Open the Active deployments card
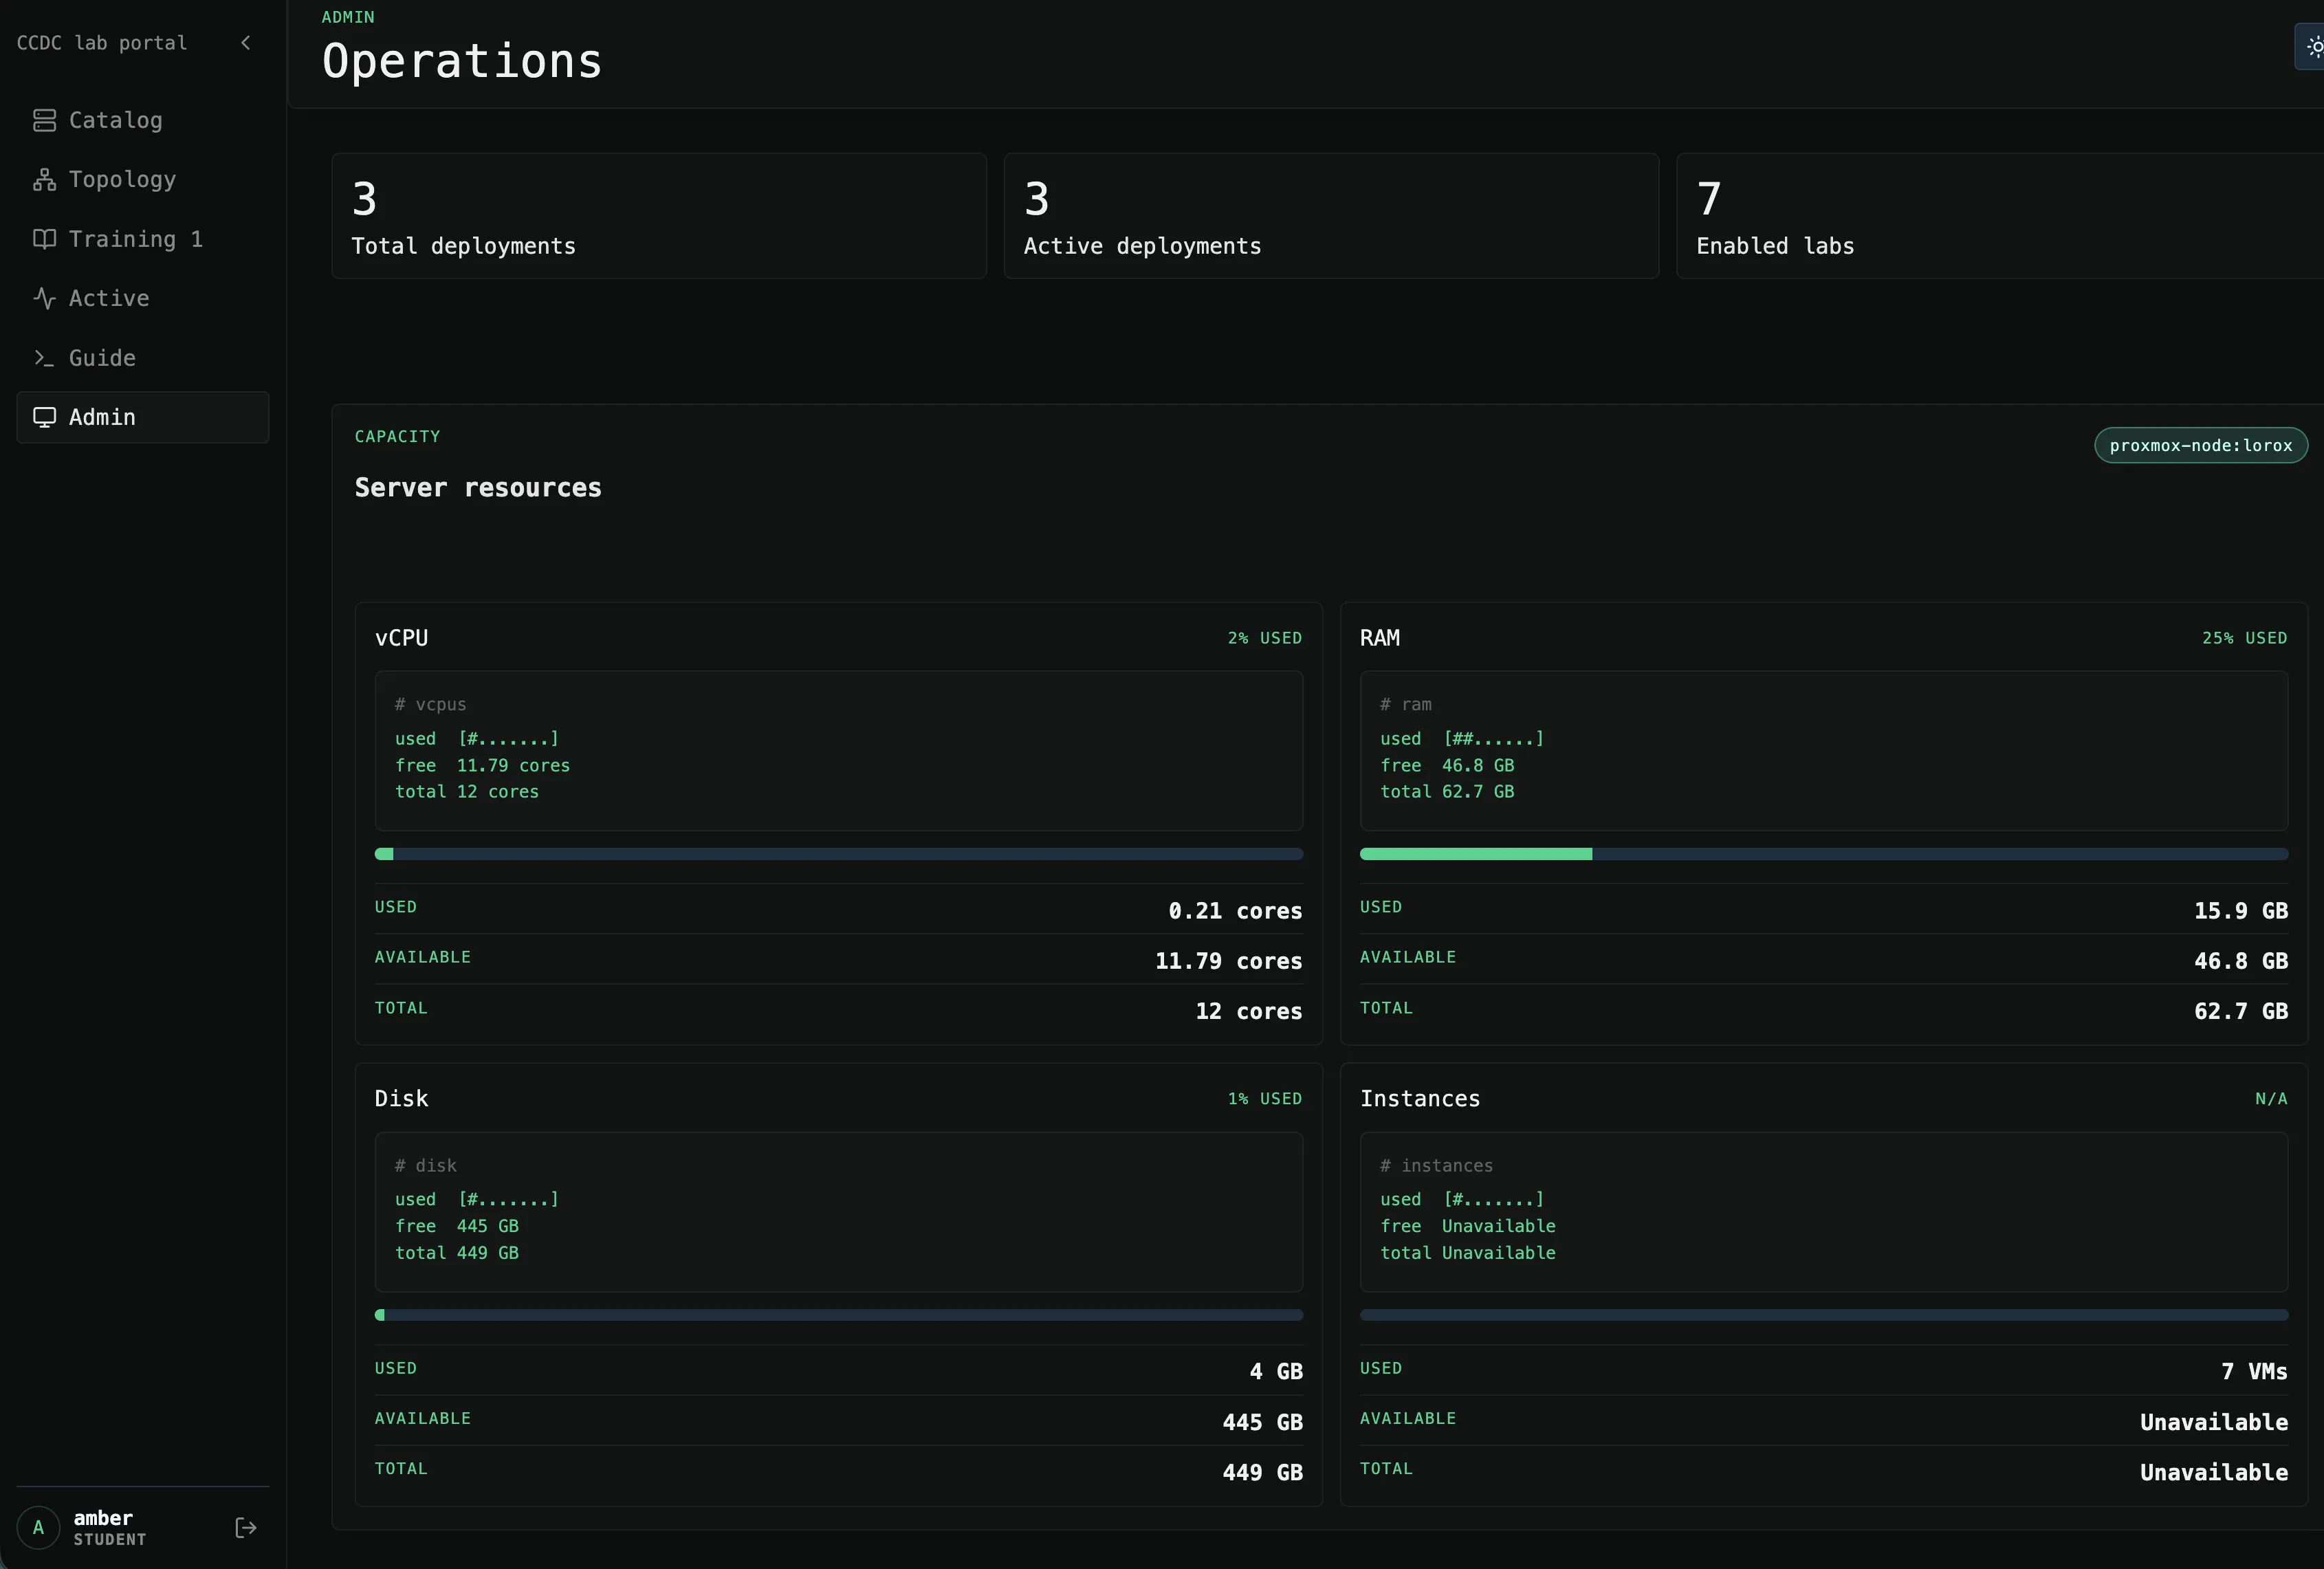Screen dimensions: 2324x1569 point(1331,216)
